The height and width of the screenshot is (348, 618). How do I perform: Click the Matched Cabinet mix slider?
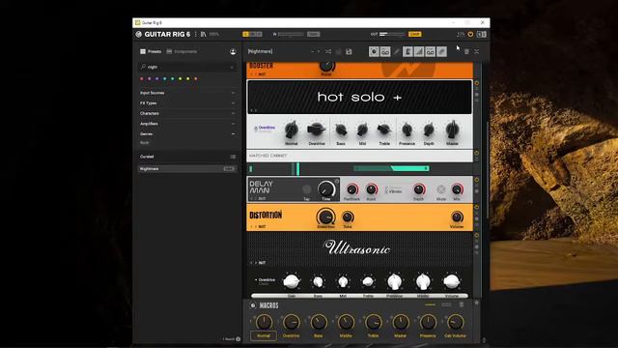click(391, 169)
